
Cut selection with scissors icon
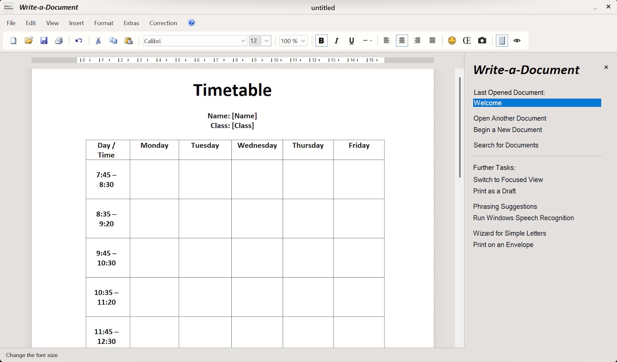pos(98,40)
